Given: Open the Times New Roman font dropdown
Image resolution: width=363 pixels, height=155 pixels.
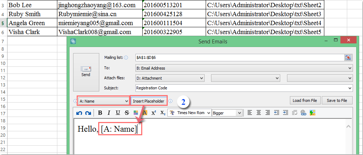Looking at the screenshot, I should 189,113.
